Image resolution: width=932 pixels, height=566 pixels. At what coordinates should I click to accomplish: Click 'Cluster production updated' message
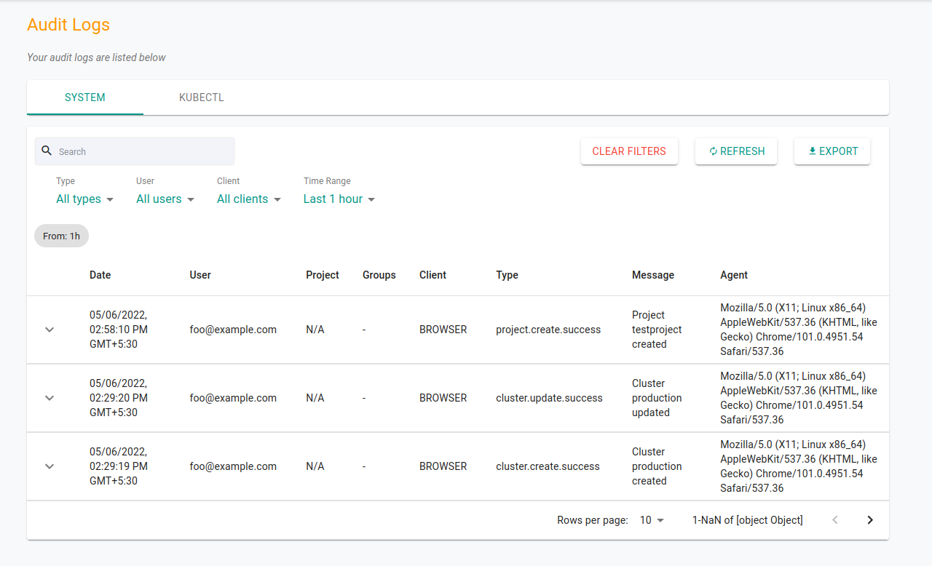click(x=657, y=398)
